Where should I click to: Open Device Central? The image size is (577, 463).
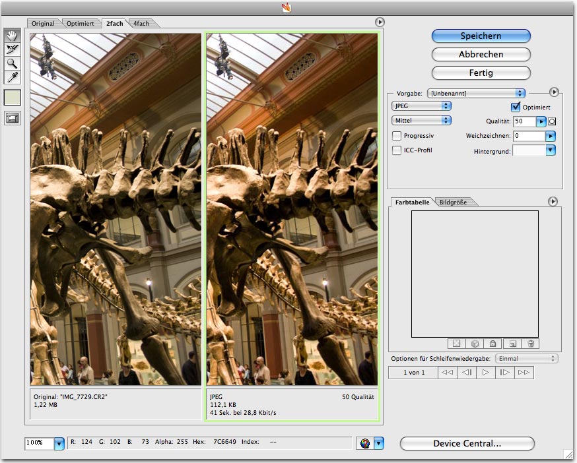(x=467, y=444)
